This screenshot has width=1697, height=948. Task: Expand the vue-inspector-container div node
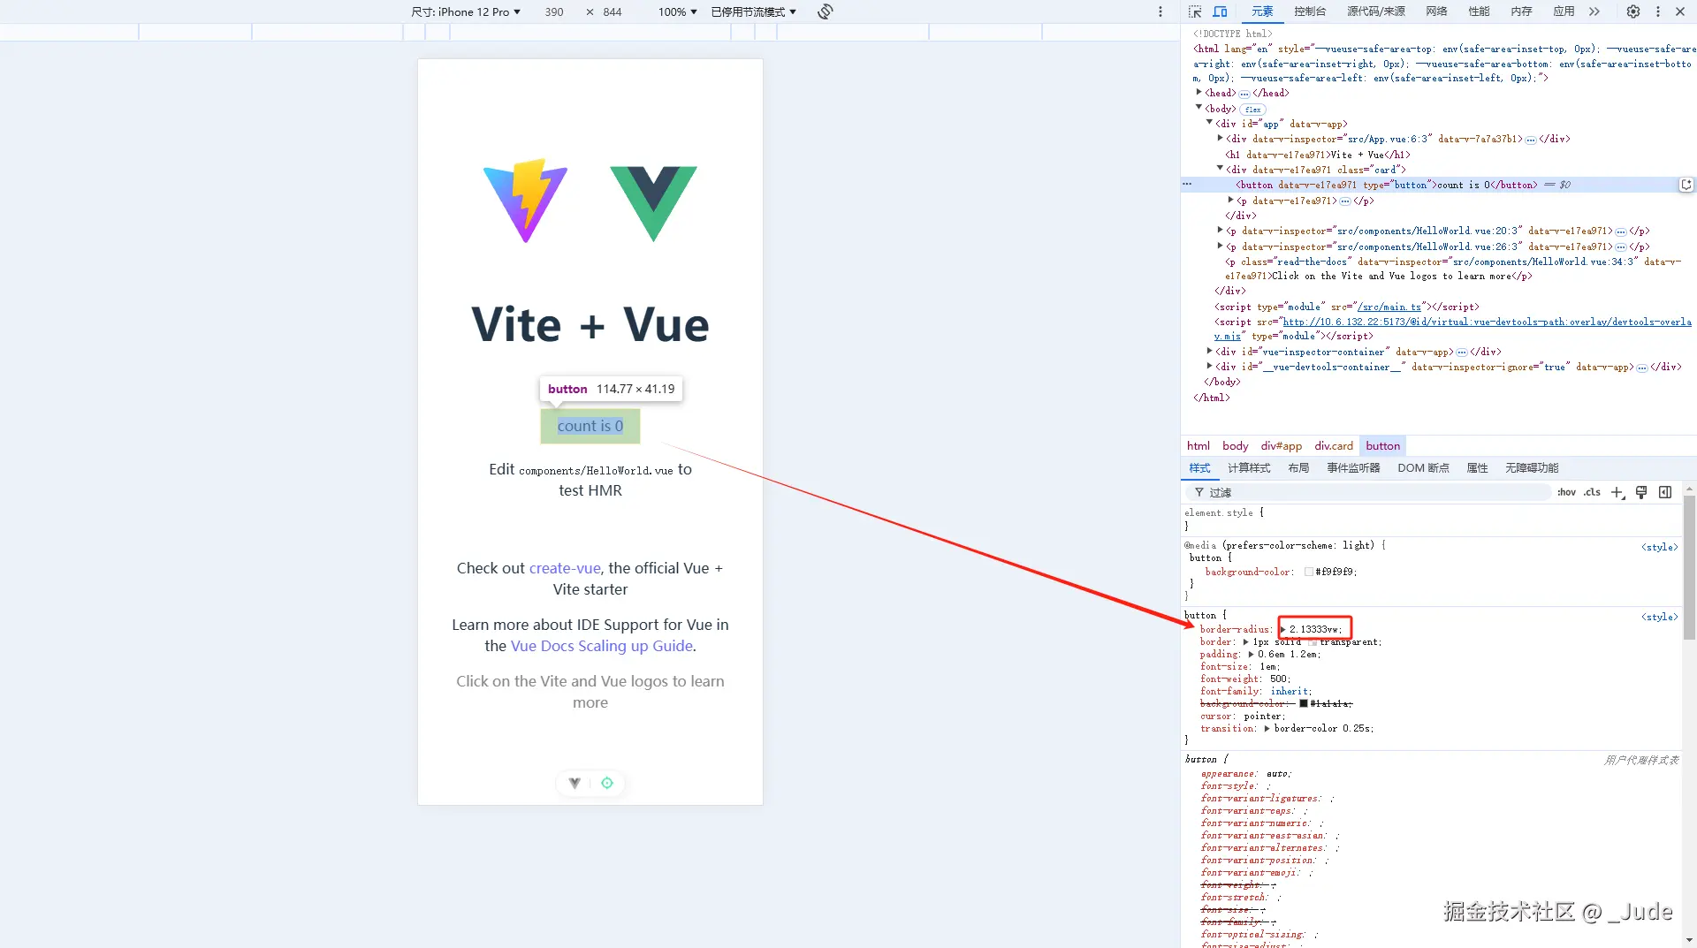[1210, 351]
